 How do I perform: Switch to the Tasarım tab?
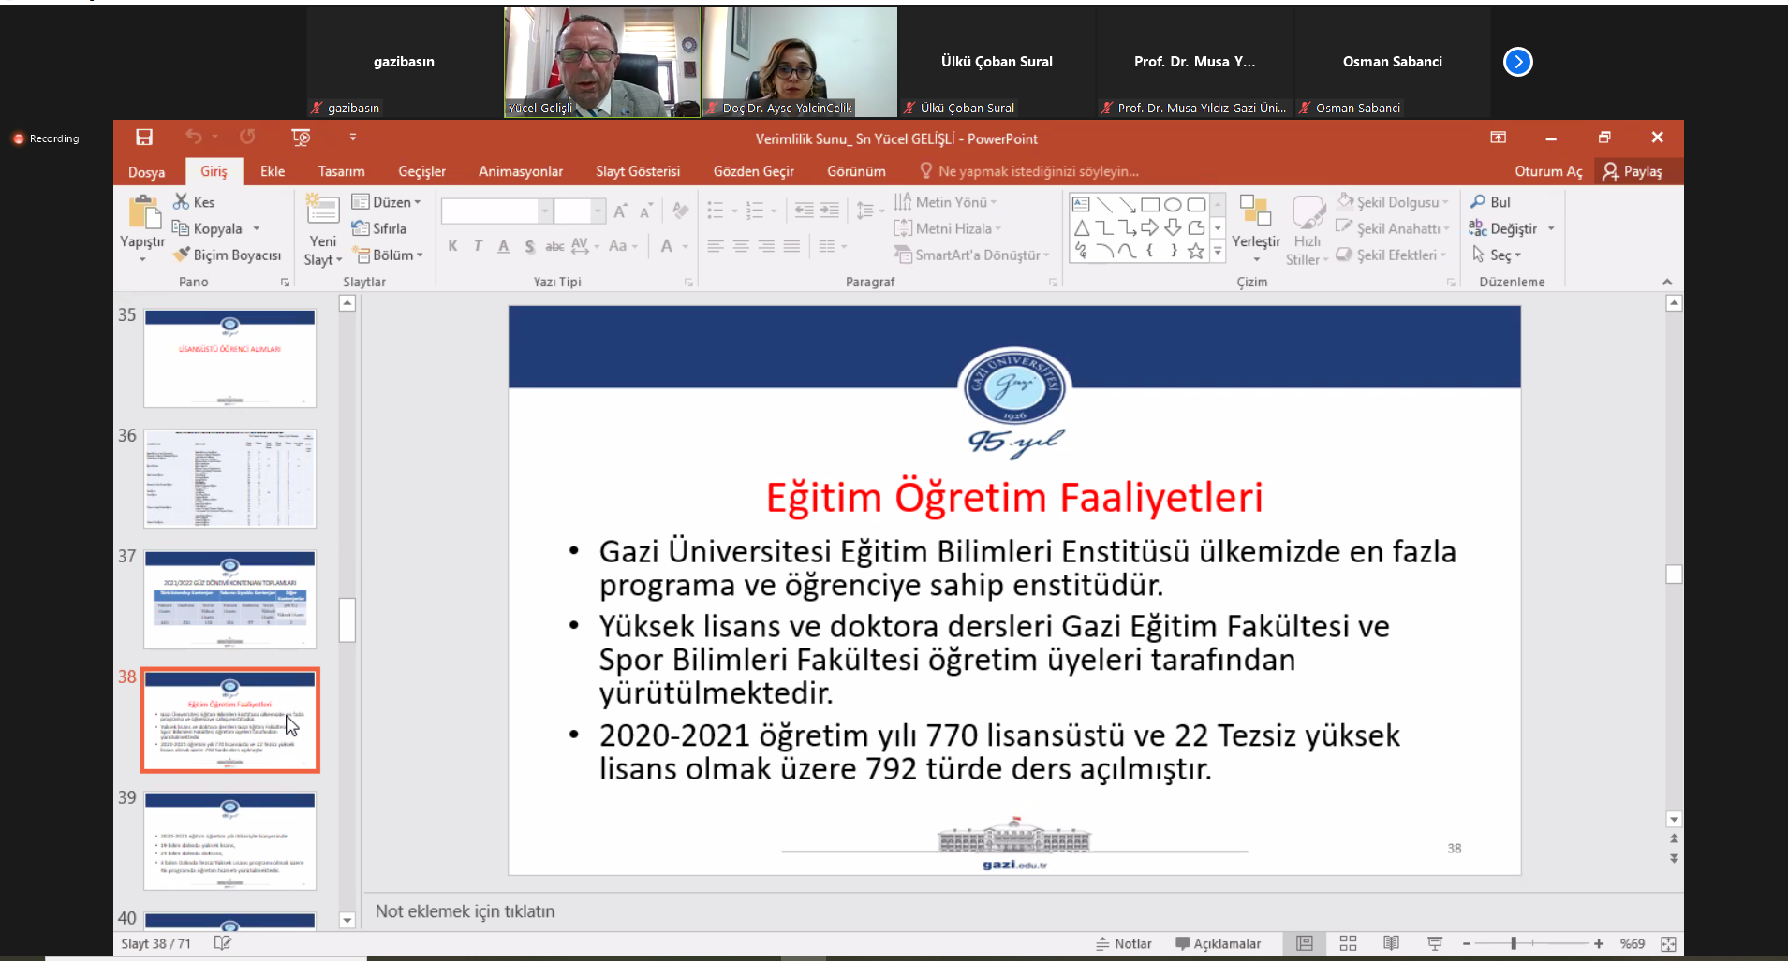pyautogui.click(x=341, y=171)
